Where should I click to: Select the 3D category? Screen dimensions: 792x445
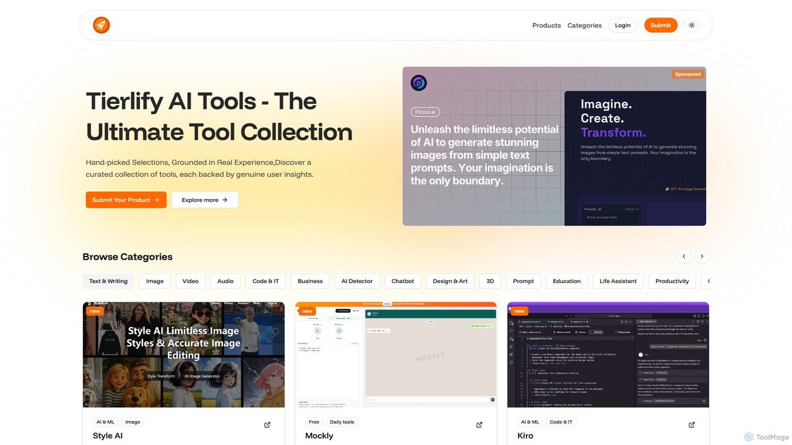490,281
